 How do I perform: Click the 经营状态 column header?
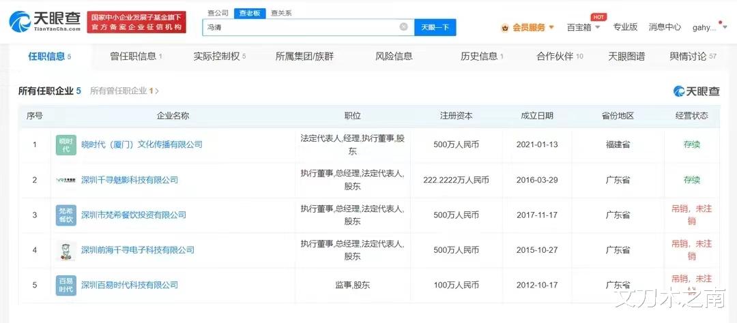point(691,115)
